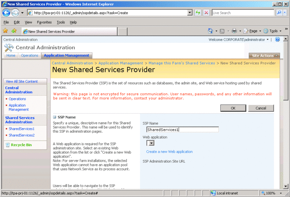
Task: Select the New Shared Services Provider browser tab
Action: pos(69,31)
